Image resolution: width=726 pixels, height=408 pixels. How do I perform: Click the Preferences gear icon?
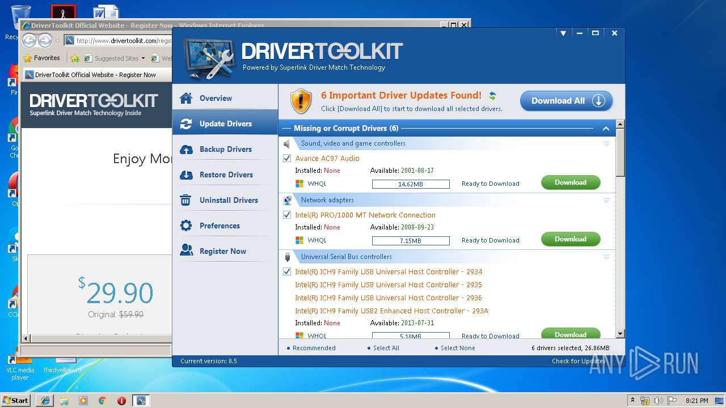tap(186, 226)
